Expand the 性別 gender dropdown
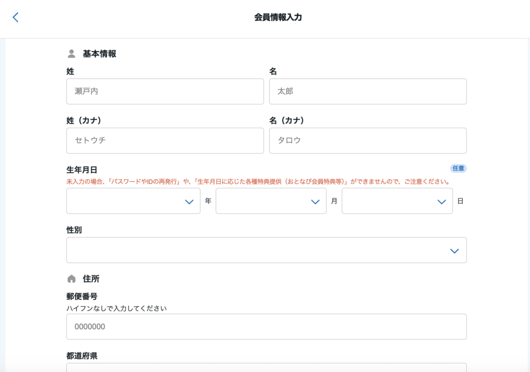This screenshot has height=372, width=530. click(x=266, y=250)
